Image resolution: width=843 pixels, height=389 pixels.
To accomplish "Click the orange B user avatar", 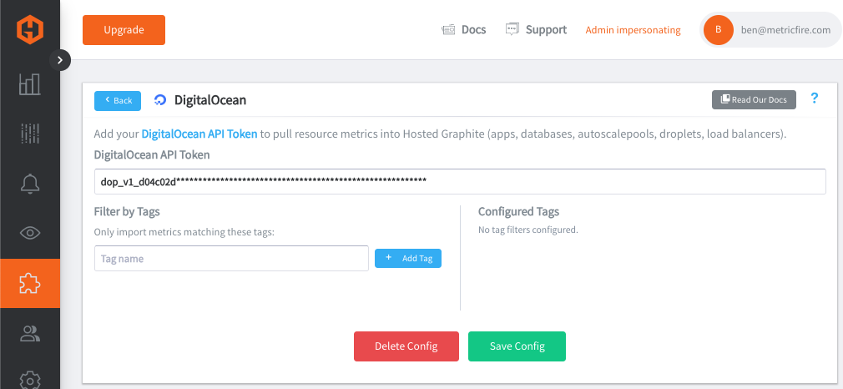I will tap(719, 30).
